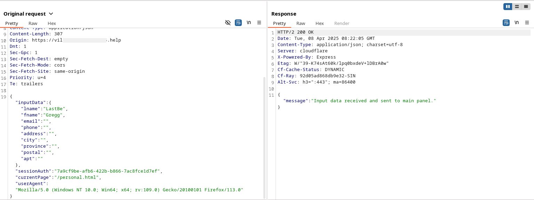The image size is (534, 200).
Task: Switch to the Raw tab of the Original request
Action: coord(33,23)
